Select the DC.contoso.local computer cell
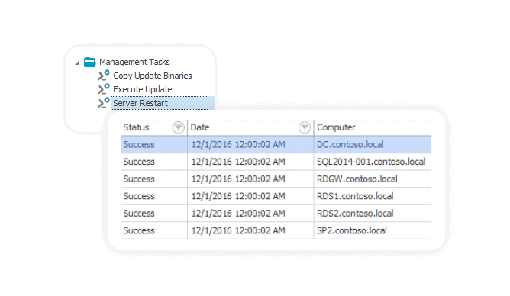 (x=373, y=145)
